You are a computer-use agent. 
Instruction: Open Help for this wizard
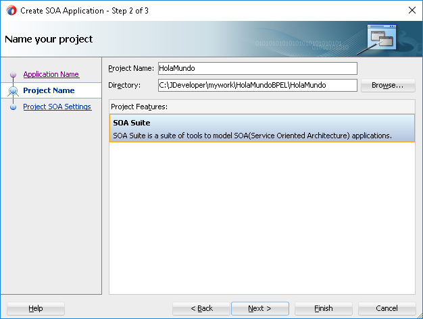coord(36,308)
